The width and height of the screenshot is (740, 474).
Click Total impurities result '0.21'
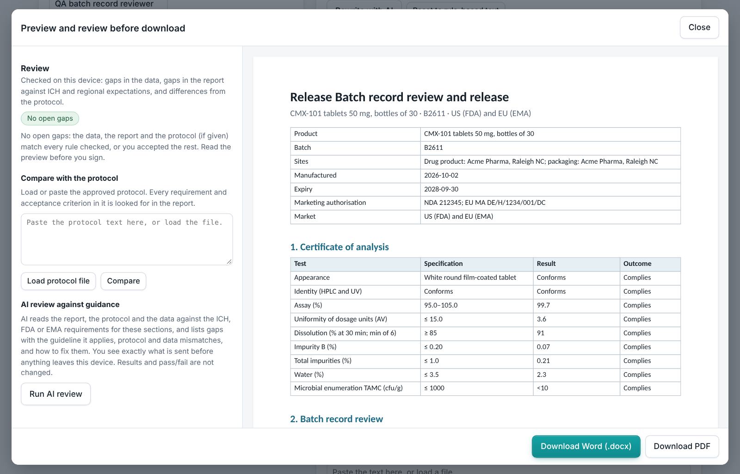coord(543,361)
